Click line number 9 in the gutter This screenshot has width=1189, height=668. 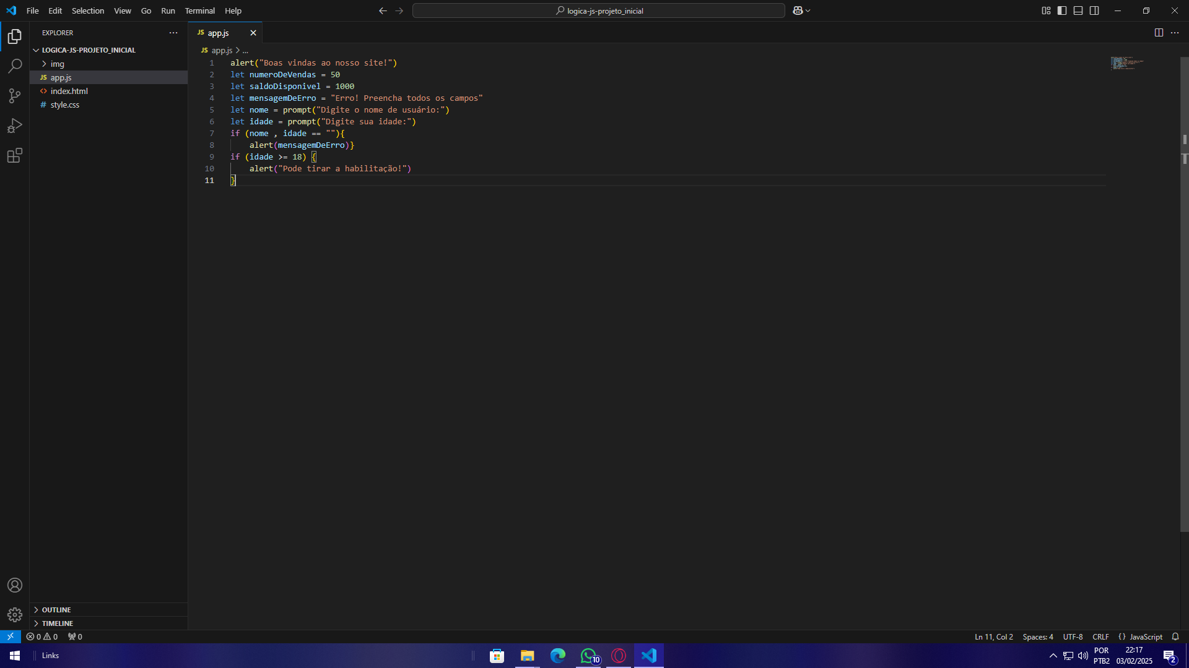click(x=211, y=157)
